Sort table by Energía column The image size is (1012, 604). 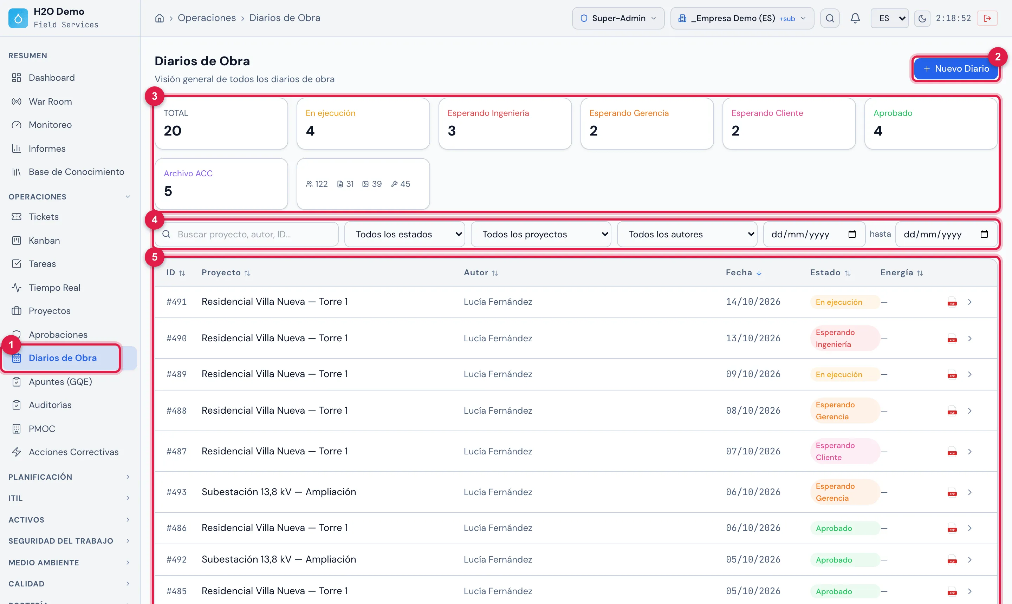tap(901, 273)
